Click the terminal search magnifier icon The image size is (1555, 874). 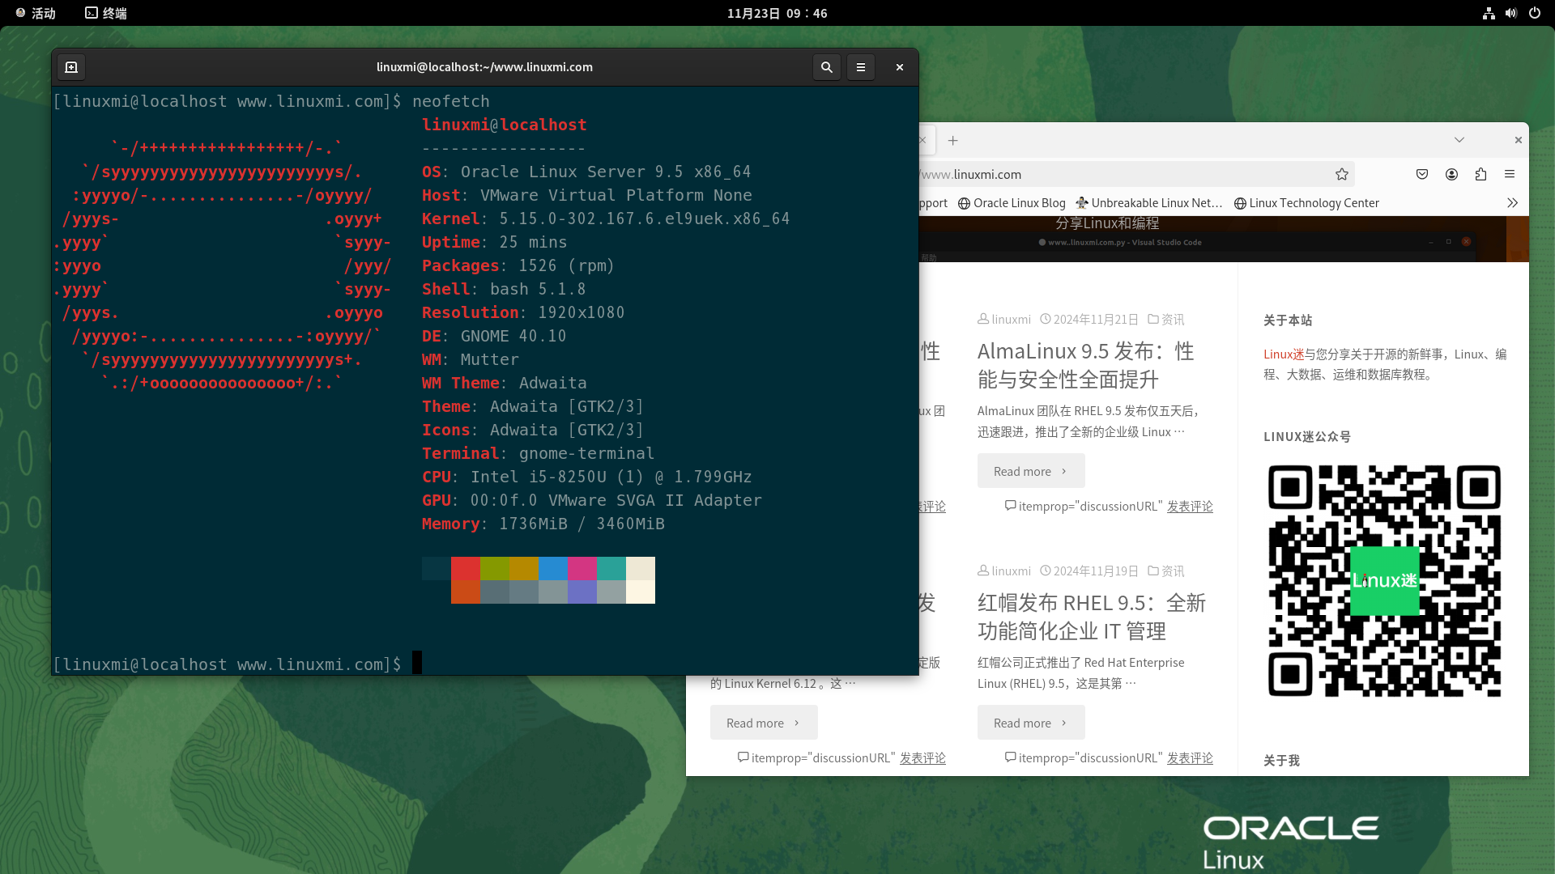point(826,67)
